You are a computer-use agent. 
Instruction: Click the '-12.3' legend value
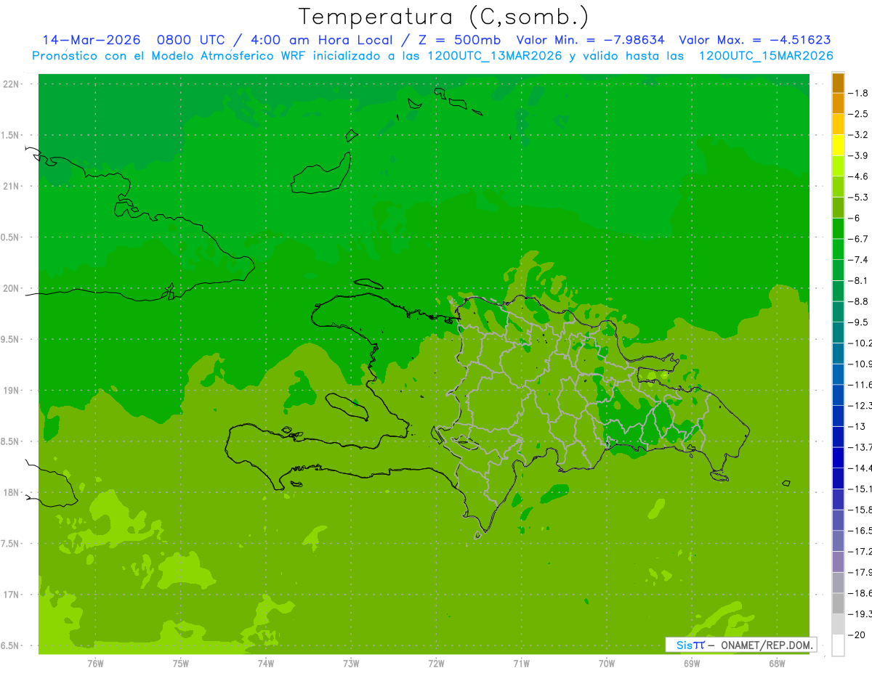[860, 405]
